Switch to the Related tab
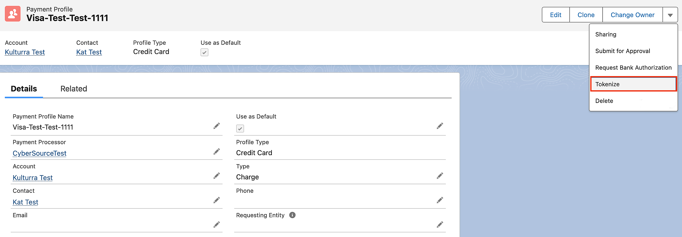Screen dimensions: 682x237 (74, 89)
